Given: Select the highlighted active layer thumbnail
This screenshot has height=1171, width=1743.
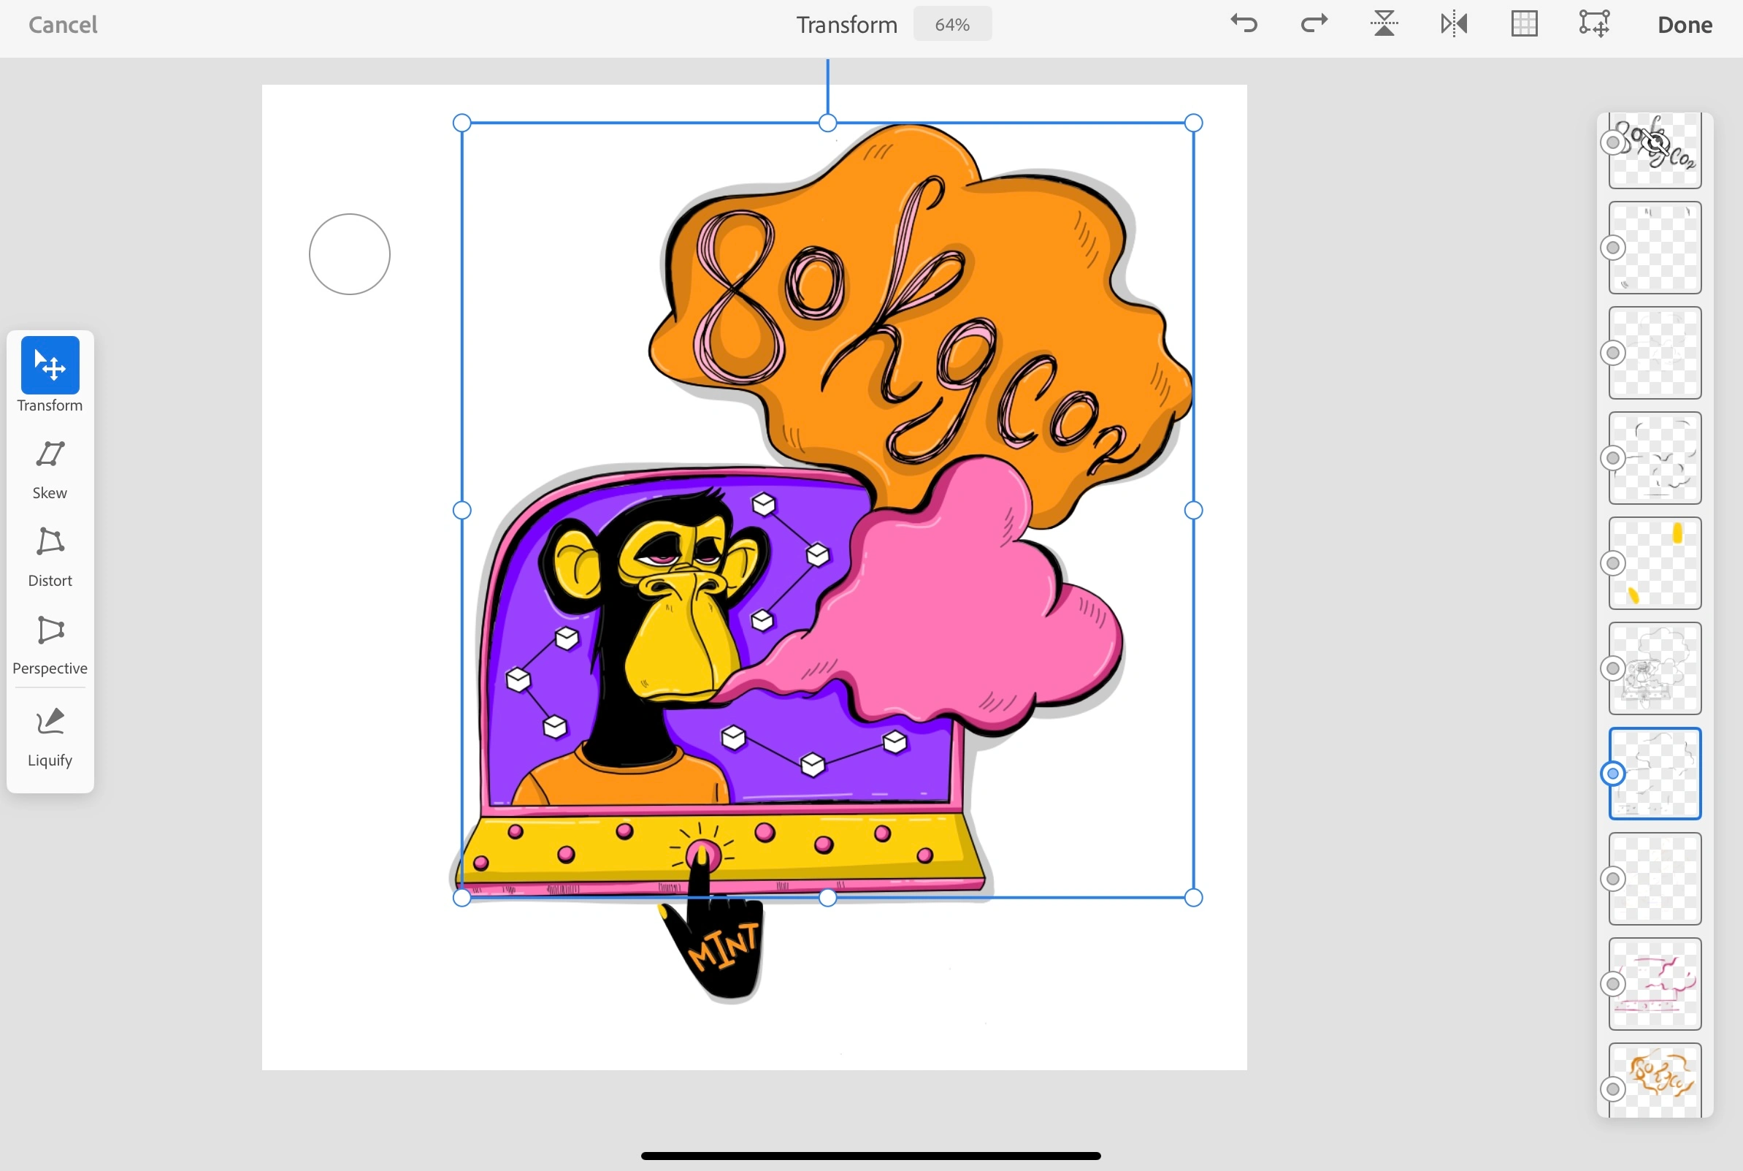Looking at the screenshot, I should (1655, 774).
